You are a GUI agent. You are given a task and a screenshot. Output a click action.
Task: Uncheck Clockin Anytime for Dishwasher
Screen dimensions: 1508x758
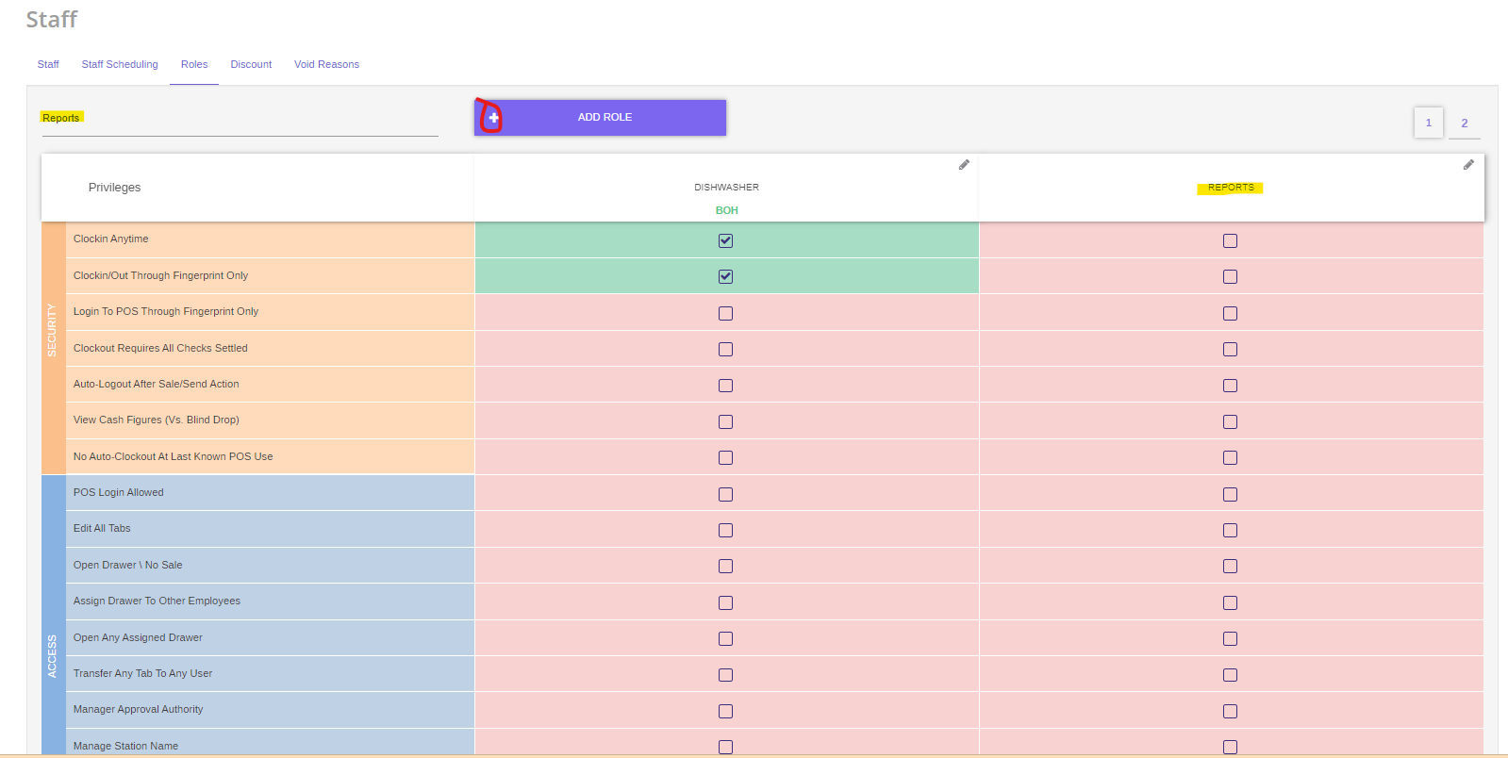(x=725, y=240)
